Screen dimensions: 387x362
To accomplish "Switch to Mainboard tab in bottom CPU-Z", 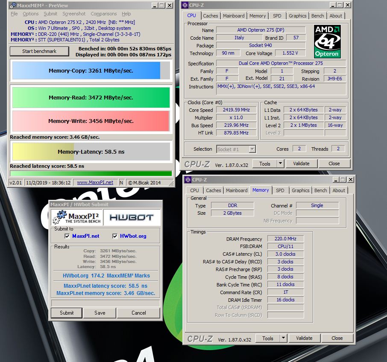I will click(x=237, y=190).
